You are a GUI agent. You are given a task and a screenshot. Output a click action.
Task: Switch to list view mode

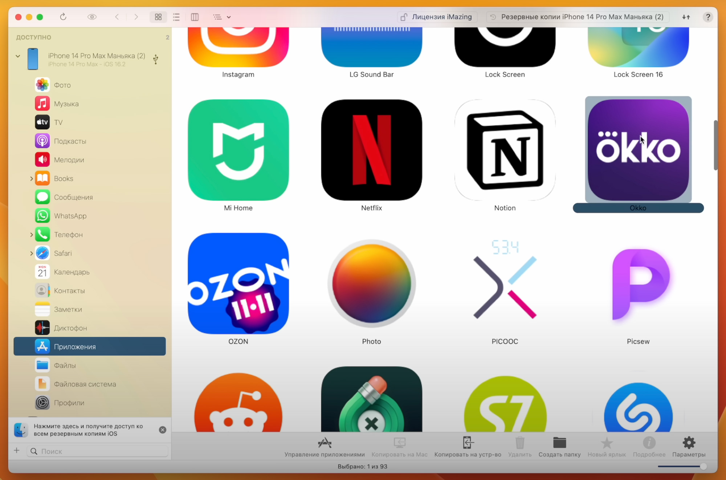tap(176, 17)
